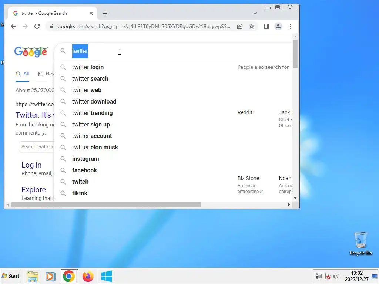The image size is (379, 284).
Task: Click the Google holiday logo
Action: pos(31,52)
